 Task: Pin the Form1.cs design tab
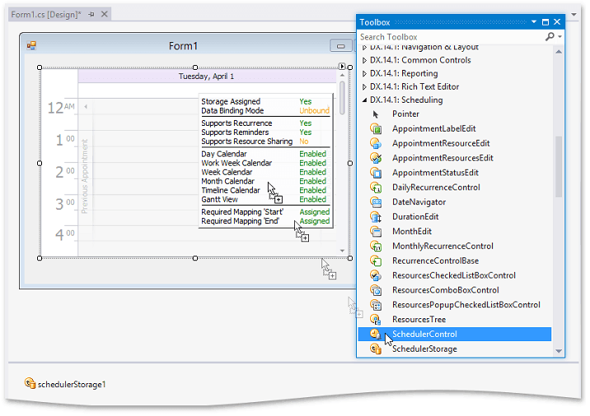91,14
